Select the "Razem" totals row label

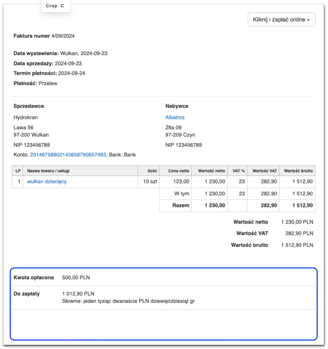180,205
